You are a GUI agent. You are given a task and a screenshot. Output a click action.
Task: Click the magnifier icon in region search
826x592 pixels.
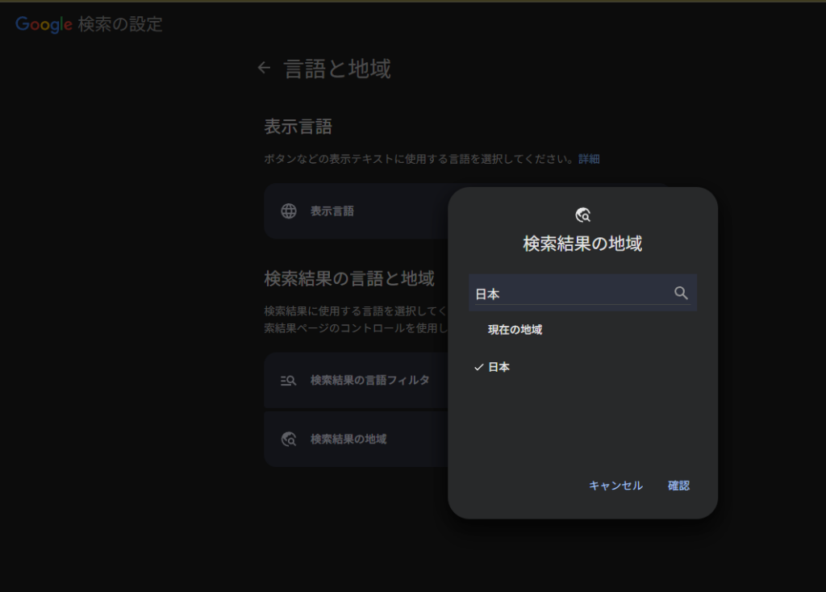681,294
